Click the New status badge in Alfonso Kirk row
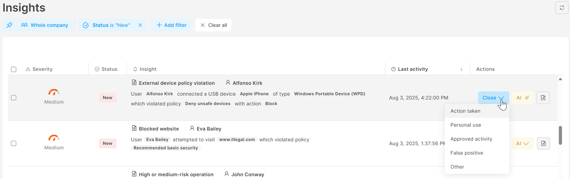The image size is (570, 179). coord(107,98)
